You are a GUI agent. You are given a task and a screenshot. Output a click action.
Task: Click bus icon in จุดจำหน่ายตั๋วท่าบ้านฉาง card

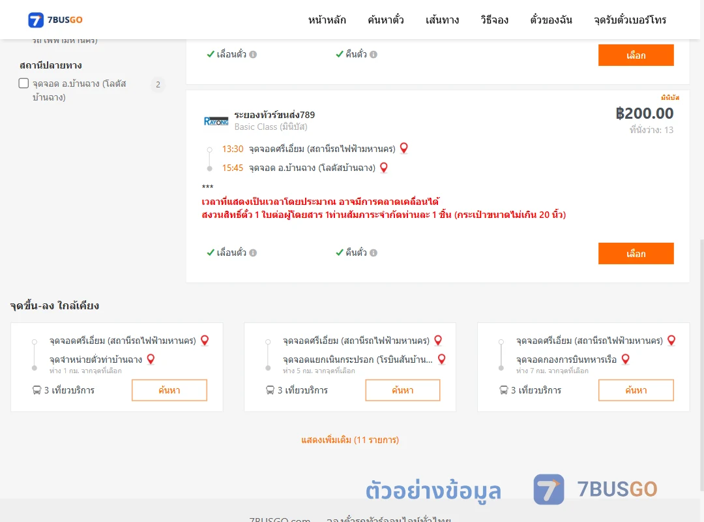(37, 390)
